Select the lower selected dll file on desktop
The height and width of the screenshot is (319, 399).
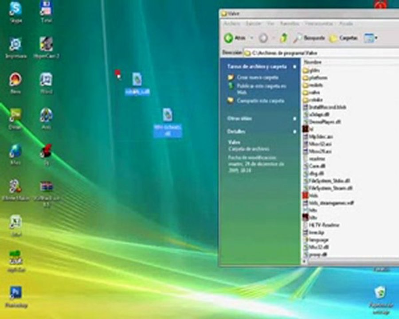tap(168, 123)
